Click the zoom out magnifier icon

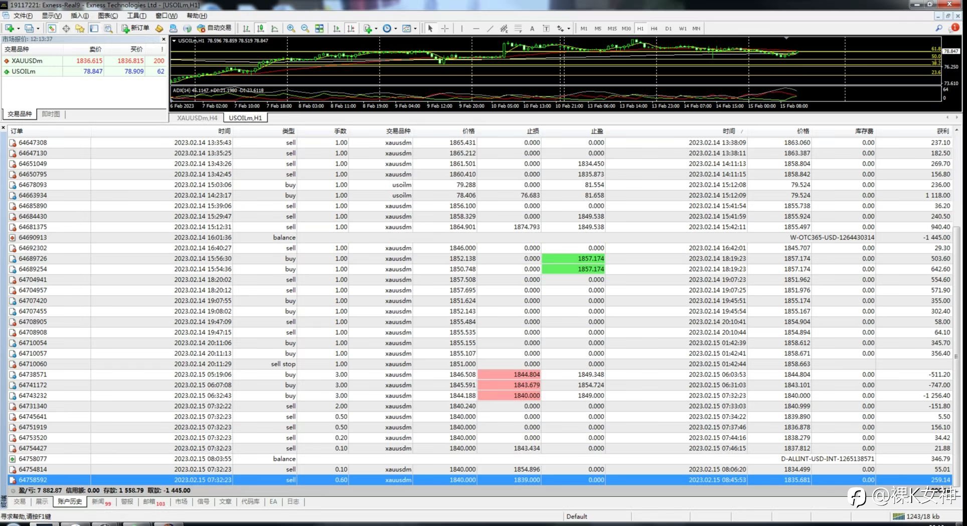(305, 29)
